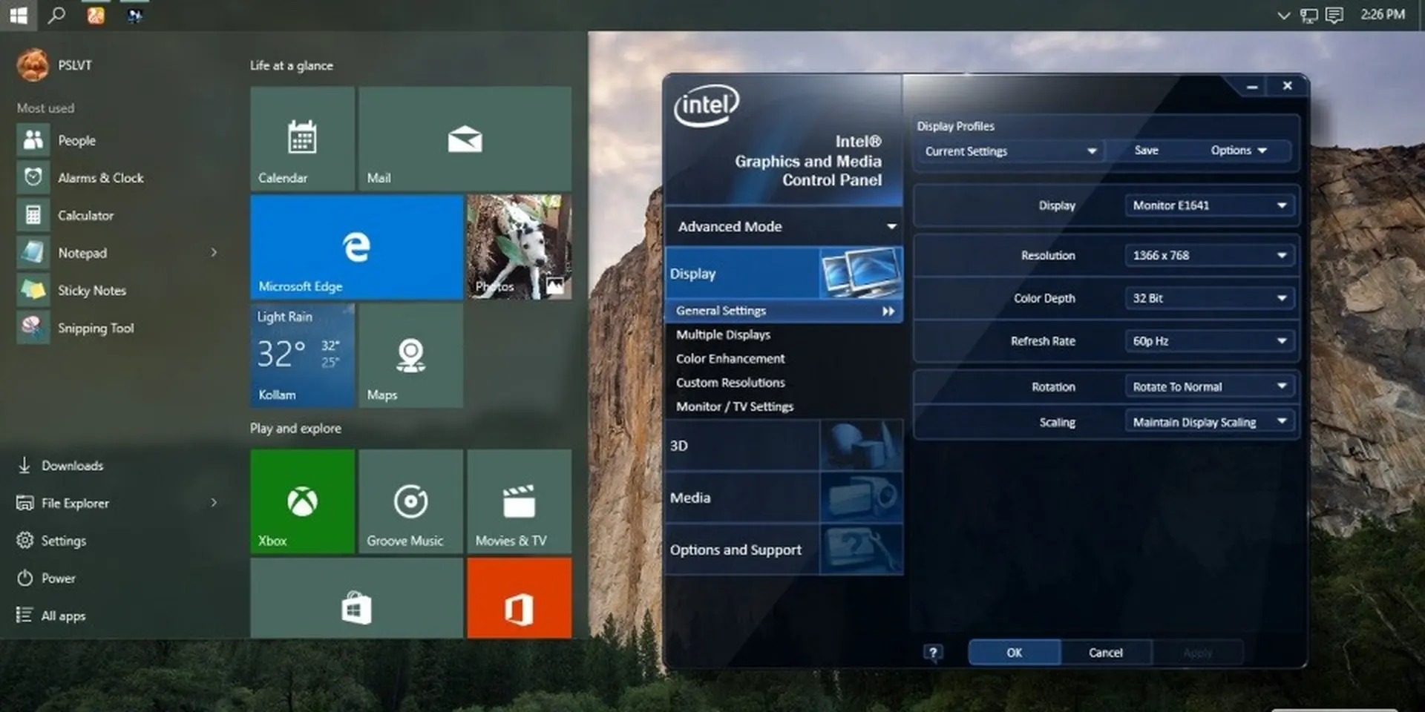The height and width of the screenshot is (712, 1425).
Task: Open the network tray icon
Action: click(1308, 15)
